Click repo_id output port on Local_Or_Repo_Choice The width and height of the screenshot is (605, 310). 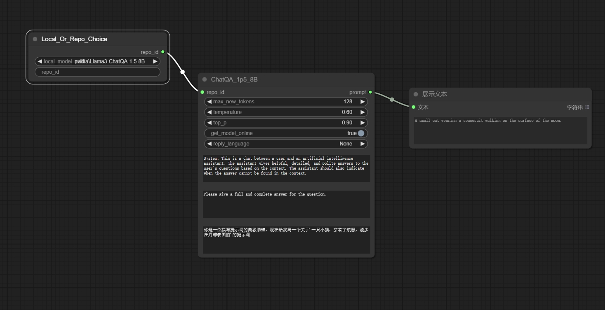click(x=163, y=52)
